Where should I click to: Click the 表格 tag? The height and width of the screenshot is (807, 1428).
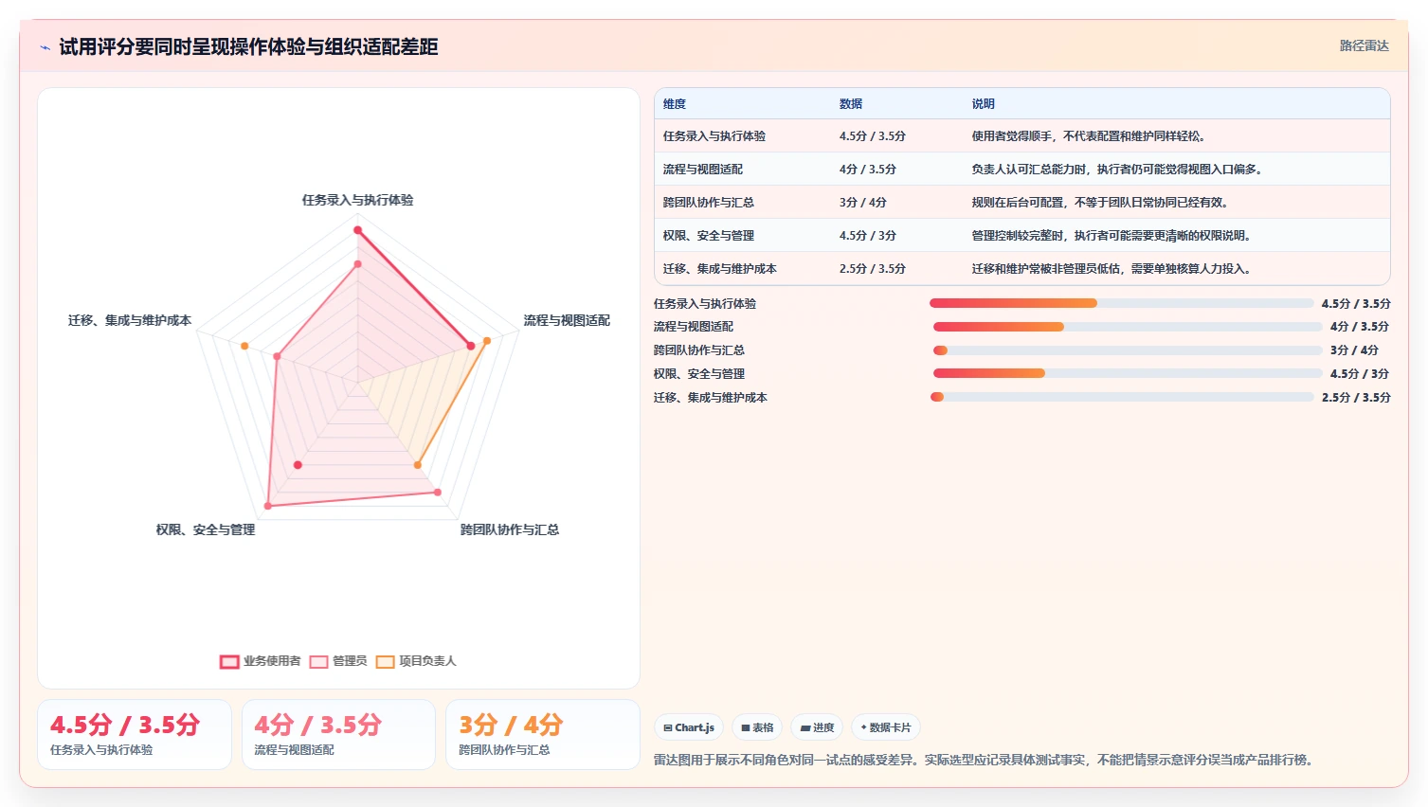coord(757,727)
